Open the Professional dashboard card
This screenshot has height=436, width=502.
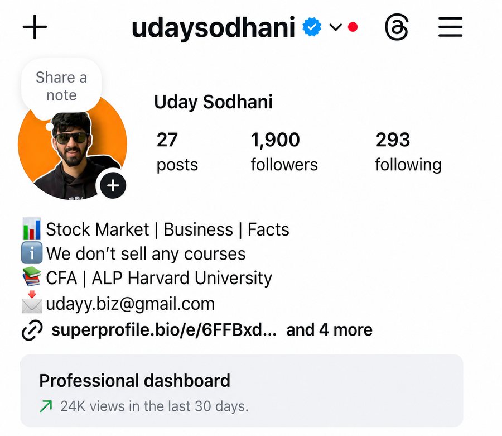pyautogui.click(x=242, y=391)
